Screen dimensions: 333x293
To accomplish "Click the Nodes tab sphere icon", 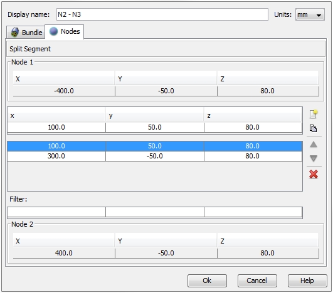I will click(x=53, y=31).
